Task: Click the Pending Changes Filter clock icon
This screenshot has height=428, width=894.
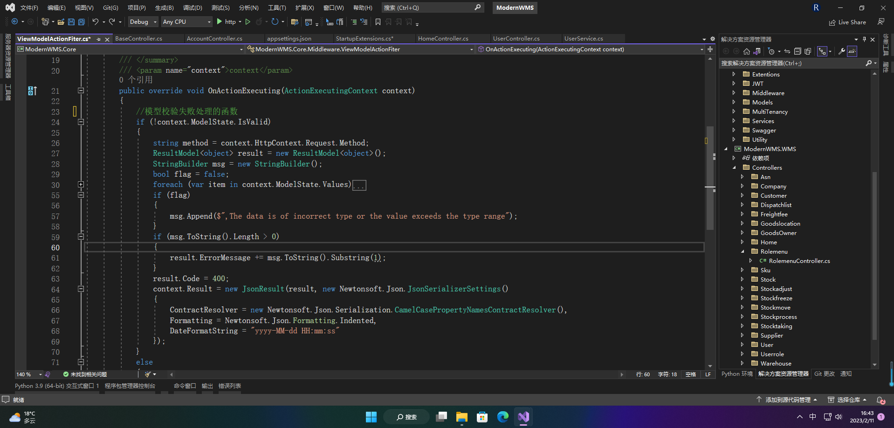Action: tap(771, 51)
